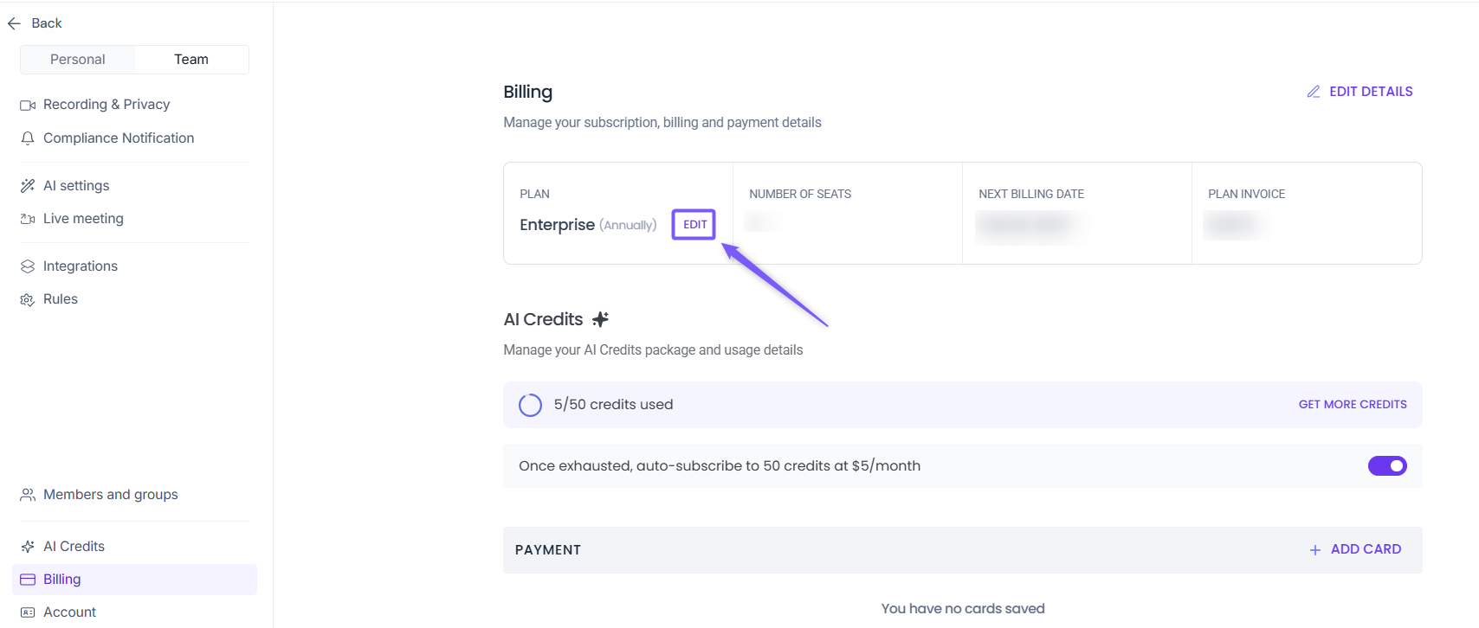Click the Compliance Notification bell icon
This screenshot has height=628, width=1479.
click(x=28, y=138)
